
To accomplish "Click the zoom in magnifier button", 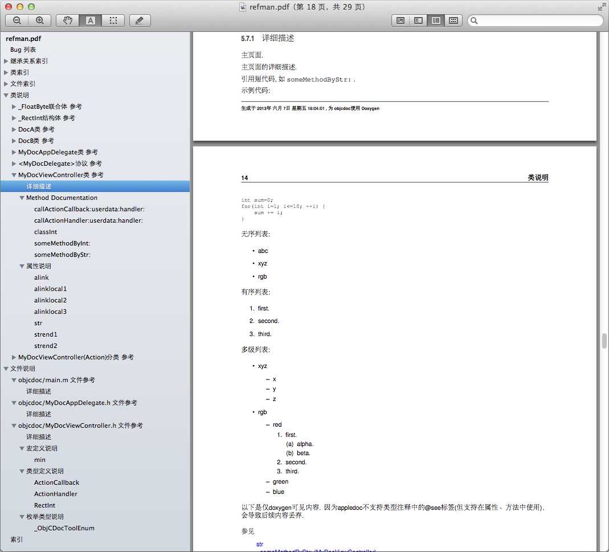I will pos(40,21).
